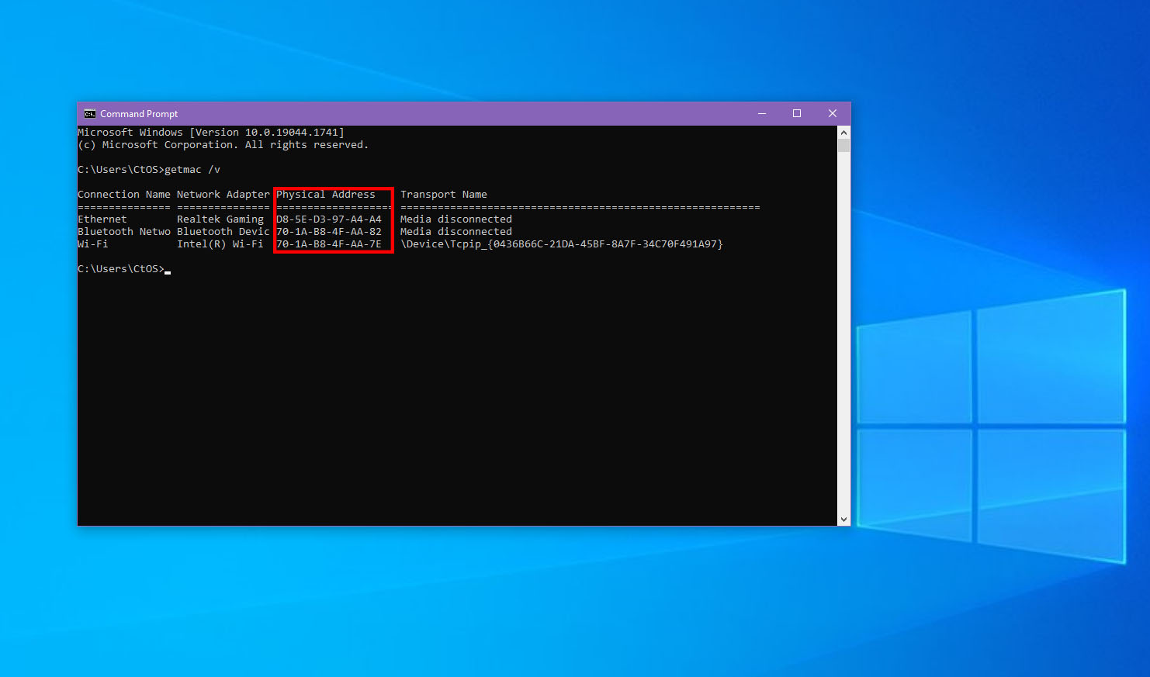Click the Connection Name column header

tap(124, 194)
